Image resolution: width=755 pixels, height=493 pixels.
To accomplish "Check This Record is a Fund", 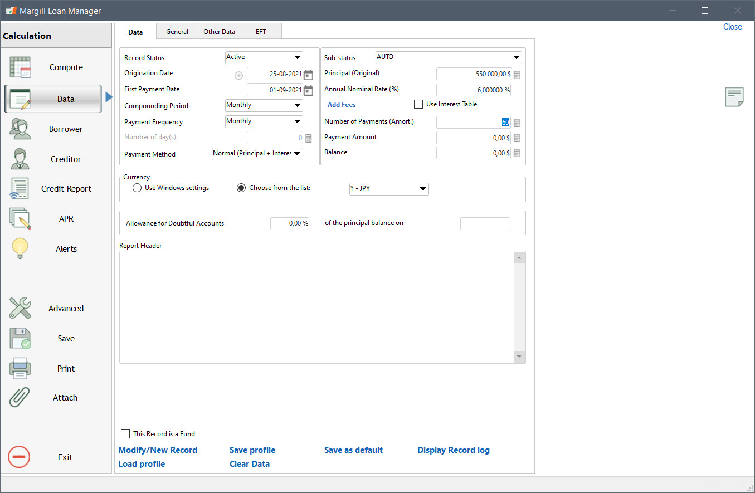I will point(125,434).
